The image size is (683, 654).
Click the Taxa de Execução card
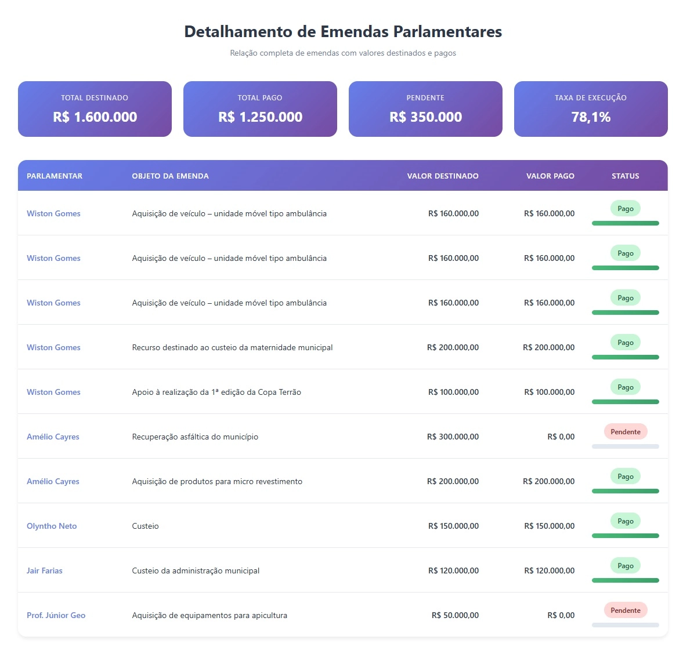click(591, 109)
